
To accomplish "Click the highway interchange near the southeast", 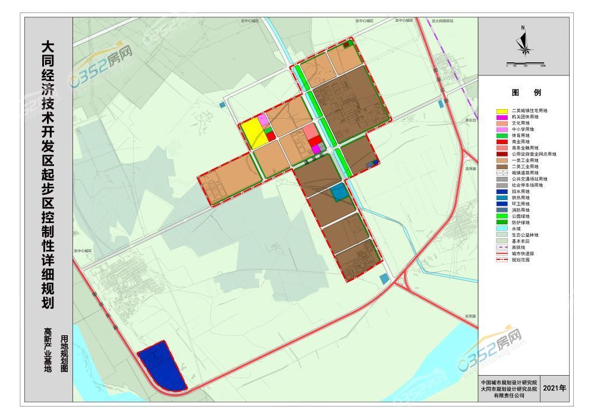I will (x=402, y=280).
